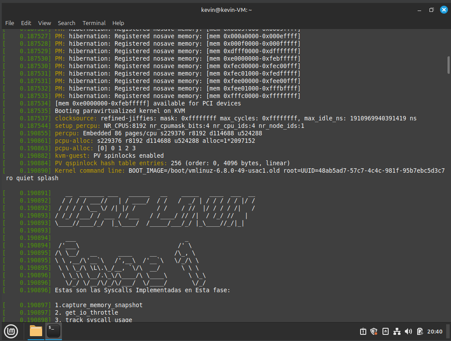Click the 20:40 clock to show the calendar
Screen dimensions: 451x341
pyautogui.click(x=435, y=331)
